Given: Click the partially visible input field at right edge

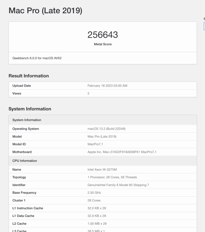Looking at the screenshot, I should (204, 26).
